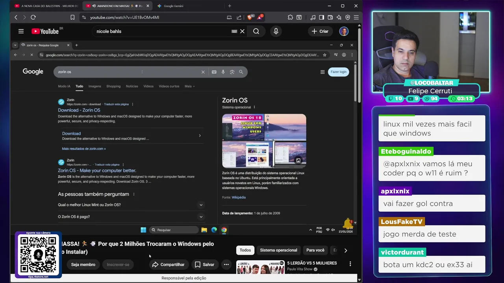Open a new Brave tab
The image size is (504, 283).
click(x=230, y=6)
